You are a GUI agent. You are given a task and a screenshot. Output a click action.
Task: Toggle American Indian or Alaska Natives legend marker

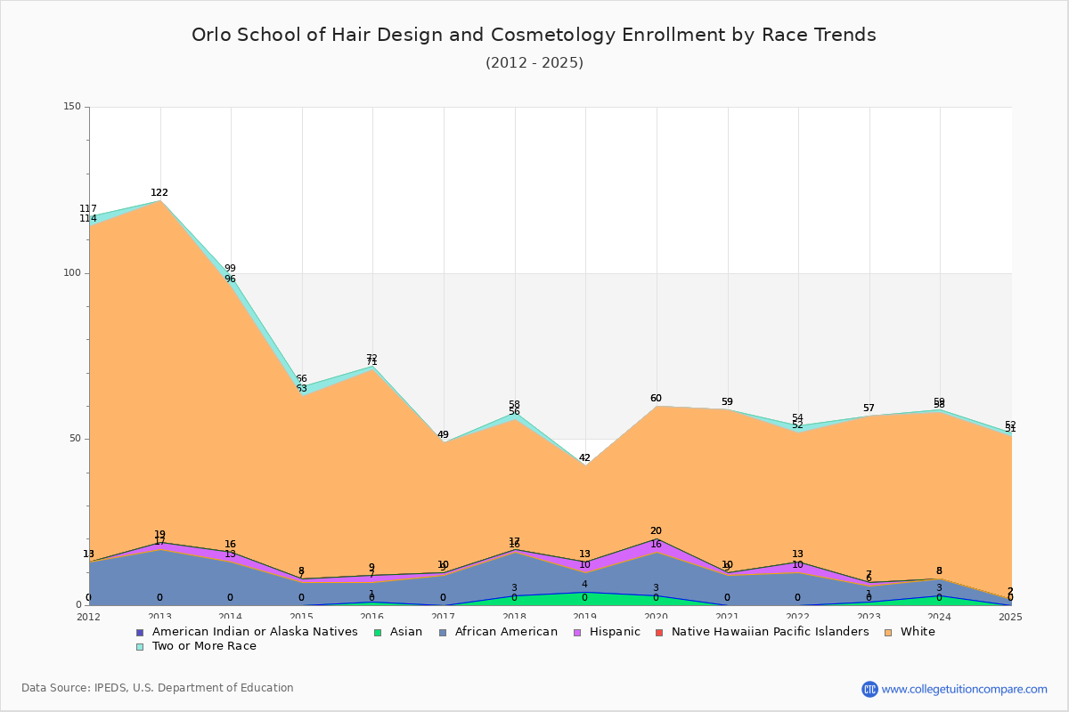click(140, 632)
